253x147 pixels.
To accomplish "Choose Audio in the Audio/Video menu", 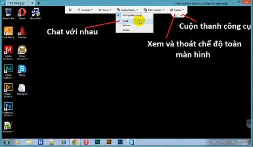I will click(134, 30).
